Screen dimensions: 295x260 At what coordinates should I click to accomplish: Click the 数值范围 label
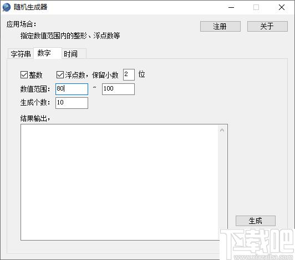click(x=35, y=89)
